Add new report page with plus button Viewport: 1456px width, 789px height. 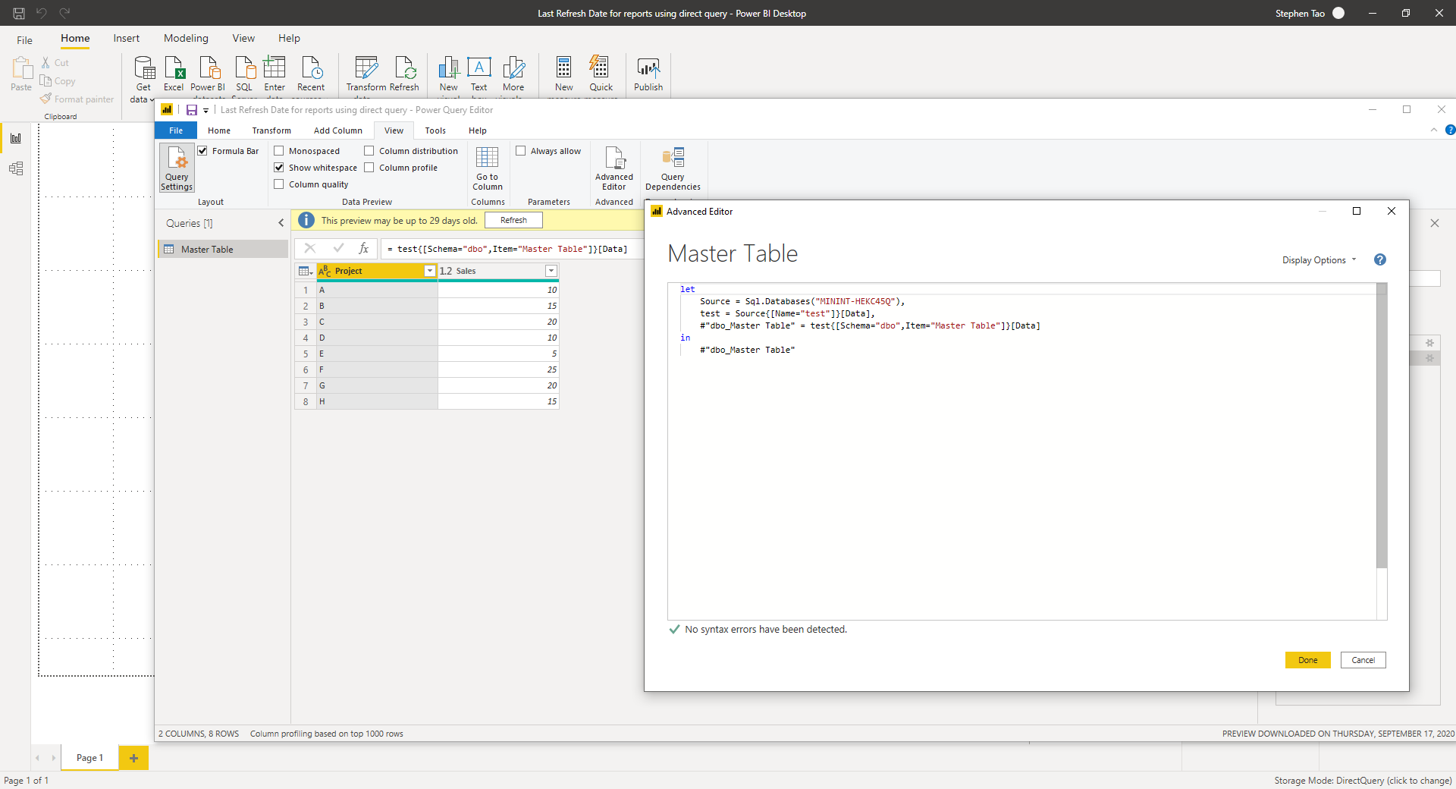pyautogui.click(x=133, y=758)
